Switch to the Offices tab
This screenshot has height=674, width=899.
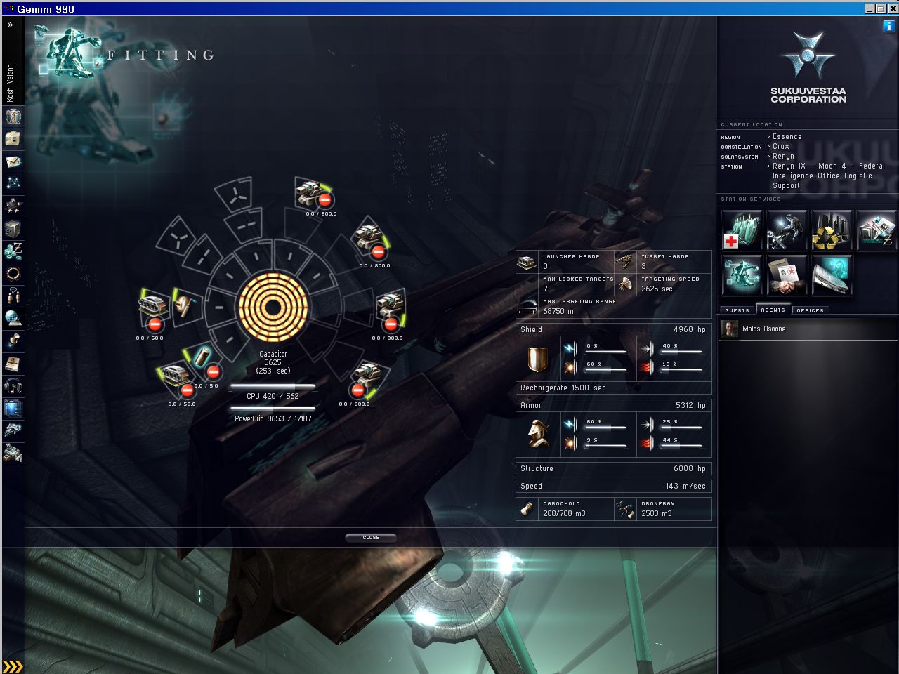[x=810, y=310]
